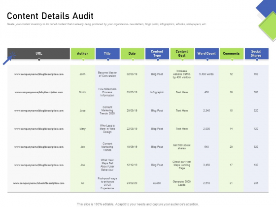The width and height of the screenshot is (276, 207).
Task: Click author name 'Joe'
Action: pyautogui.click(x=83, y=165)
